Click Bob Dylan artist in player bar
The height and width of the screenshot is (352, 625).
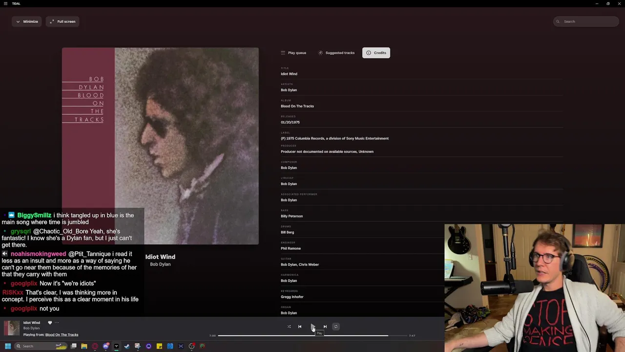(31, 328)
